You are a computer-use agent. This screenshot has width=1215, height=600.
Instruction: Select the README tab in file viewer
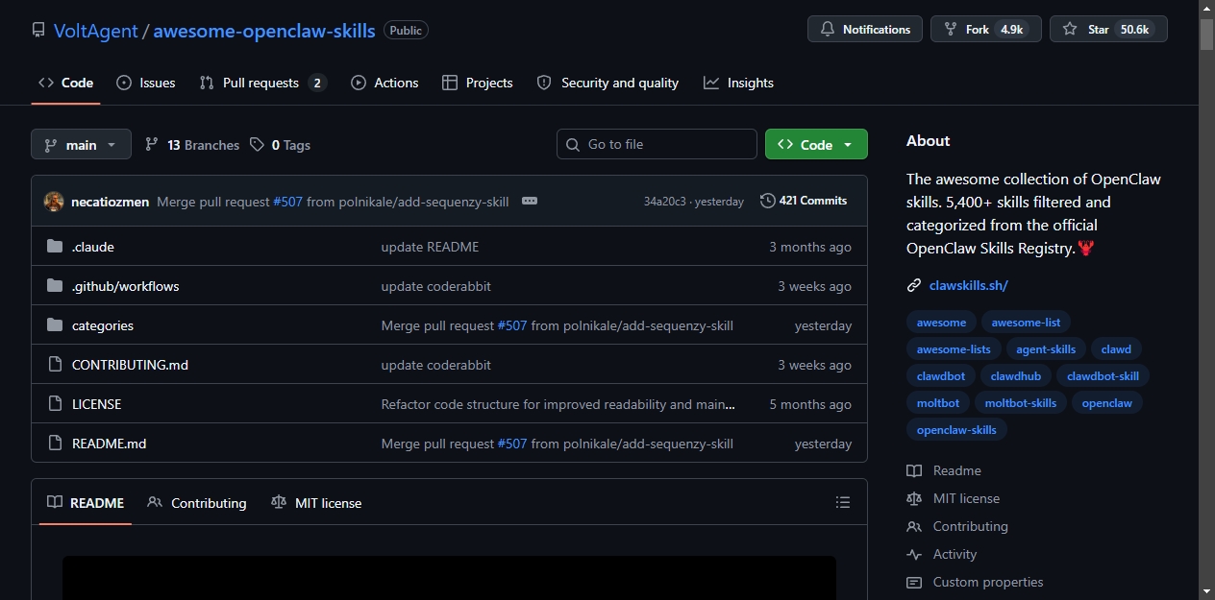(86, 502)
